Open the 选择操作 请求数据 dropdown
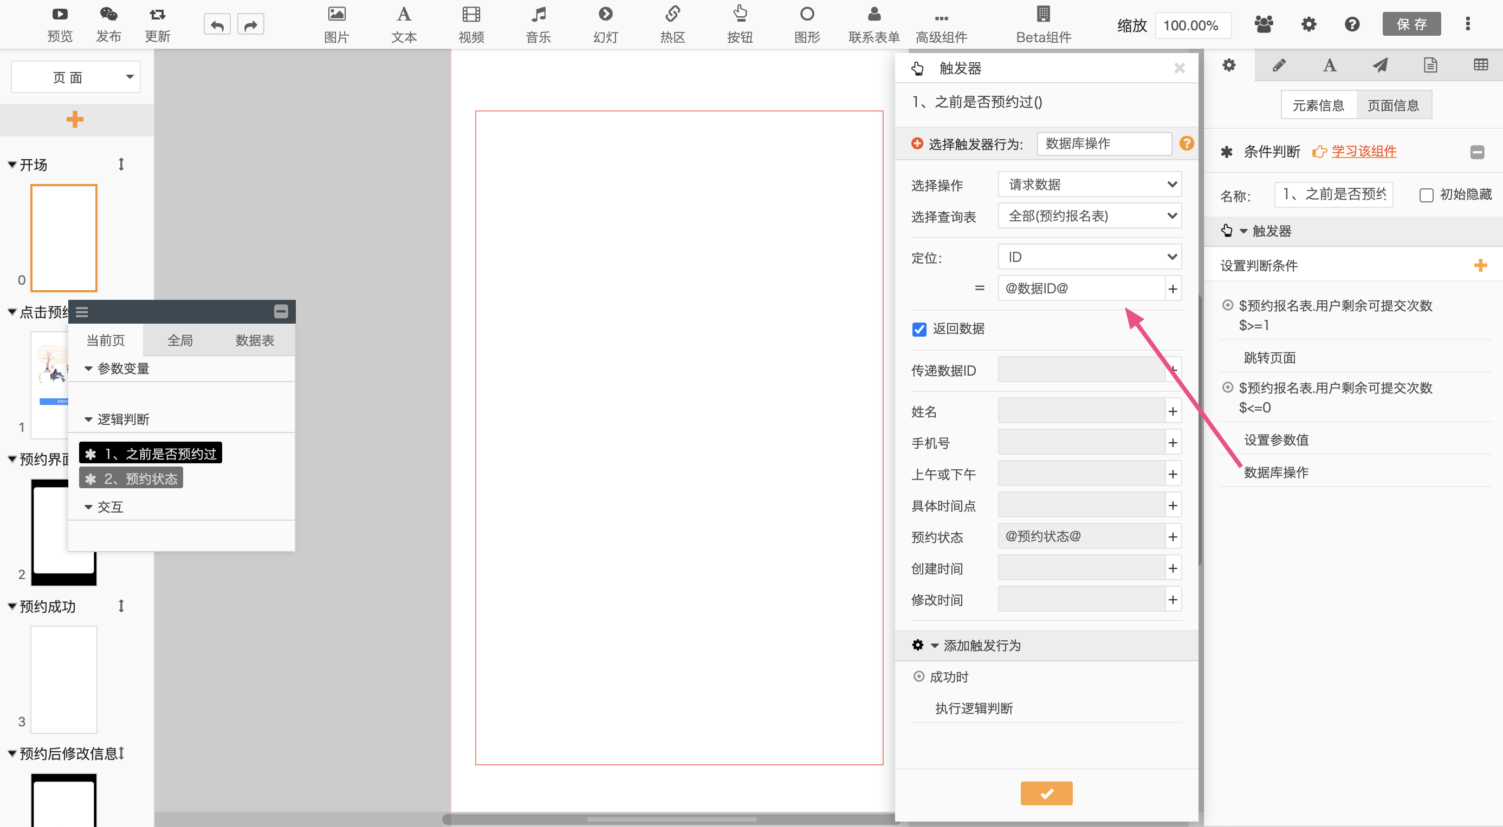This screenshot has height=827, width=1503. click(x=1090, y=185)
